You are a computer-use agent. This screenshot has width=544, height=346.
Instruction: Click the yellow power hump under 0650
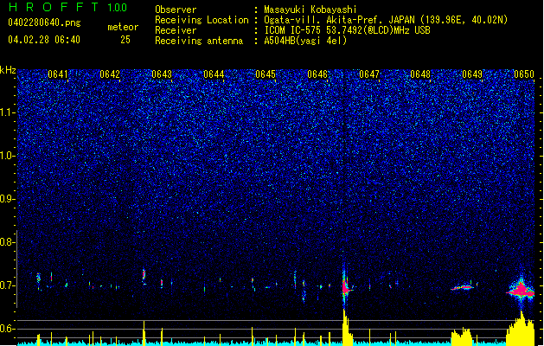520,330
